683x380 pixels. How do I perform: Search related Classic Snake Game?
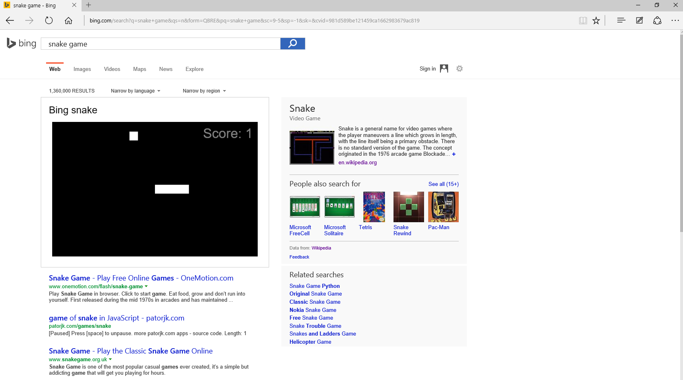315,302
